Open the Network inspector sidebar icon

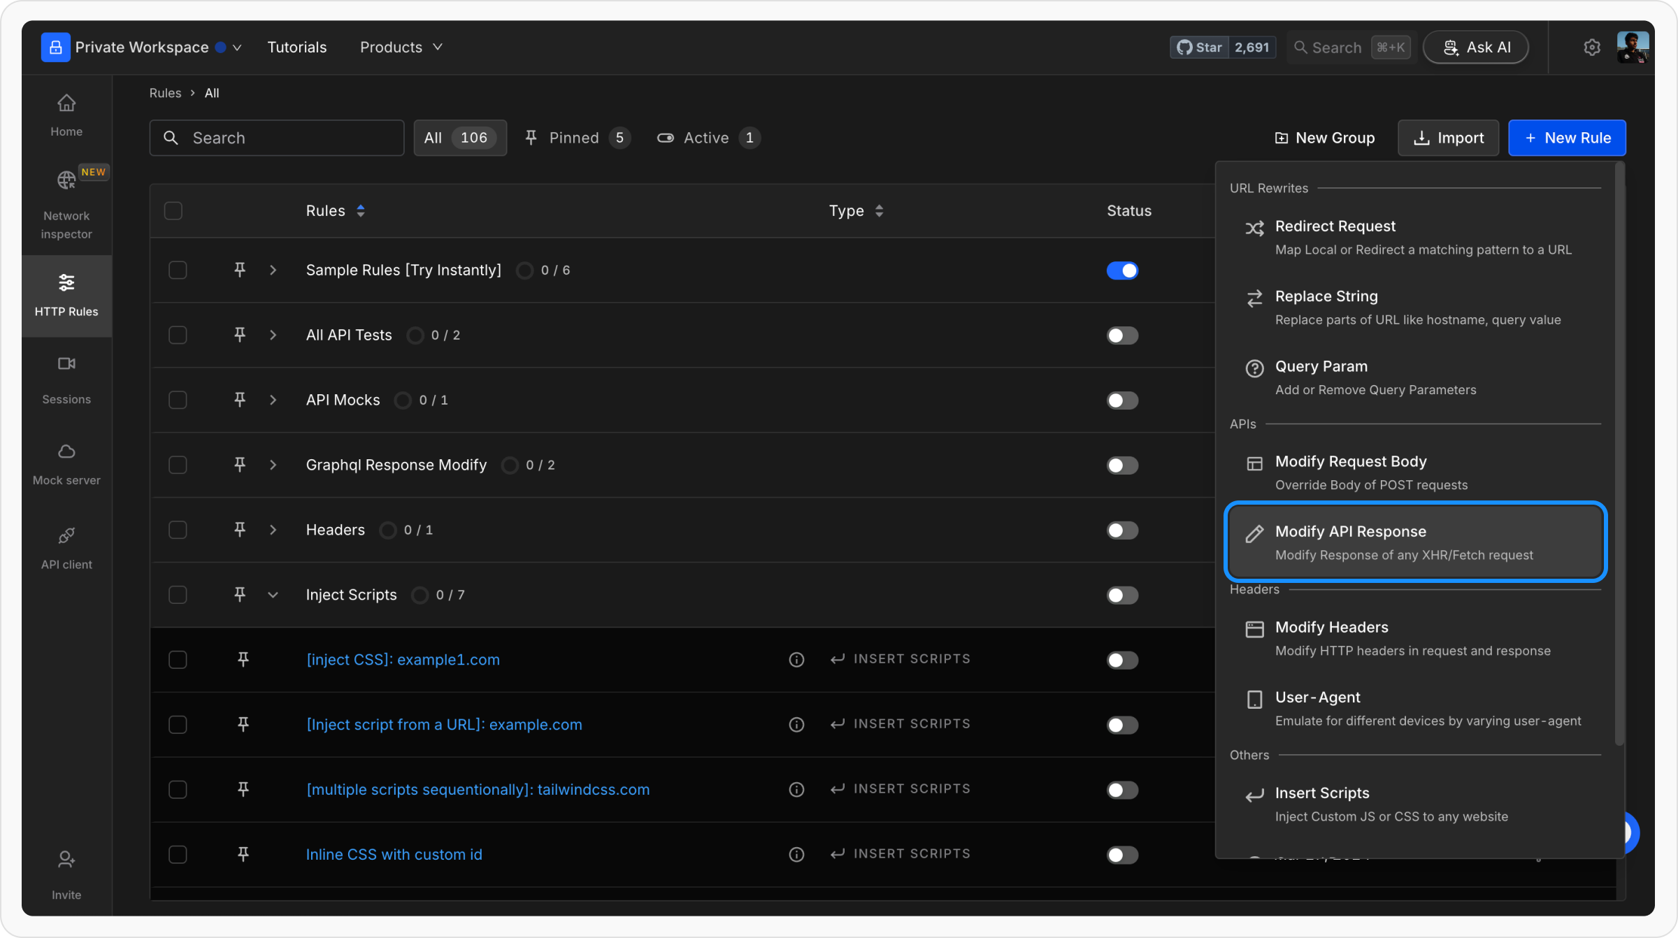(66, 180)
